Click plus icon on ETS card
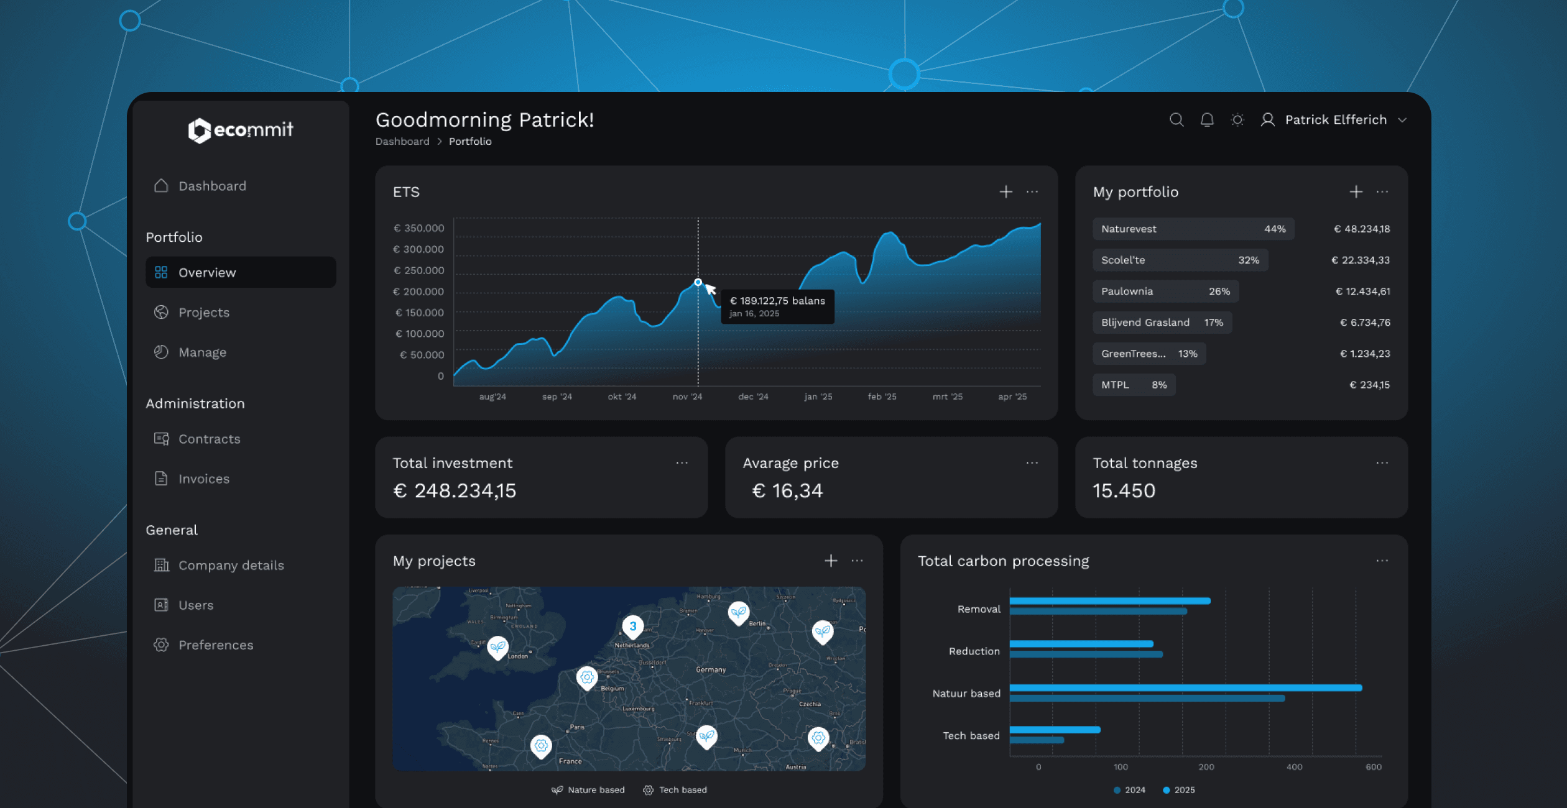The image size is (1567, 808). click(1005, 191)
